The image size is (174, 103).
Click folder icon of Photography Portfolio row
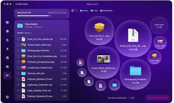point(23,50)
